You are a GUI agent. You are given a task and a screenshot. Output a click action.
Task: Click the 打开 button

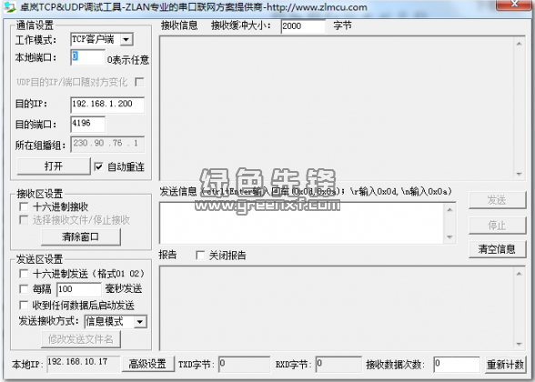coord(54,166)
